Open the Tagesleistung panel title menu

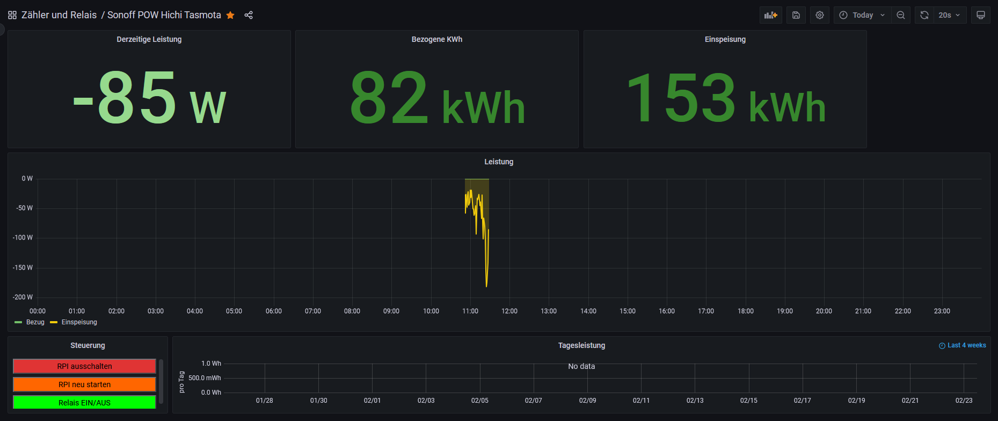click(581, 345)
